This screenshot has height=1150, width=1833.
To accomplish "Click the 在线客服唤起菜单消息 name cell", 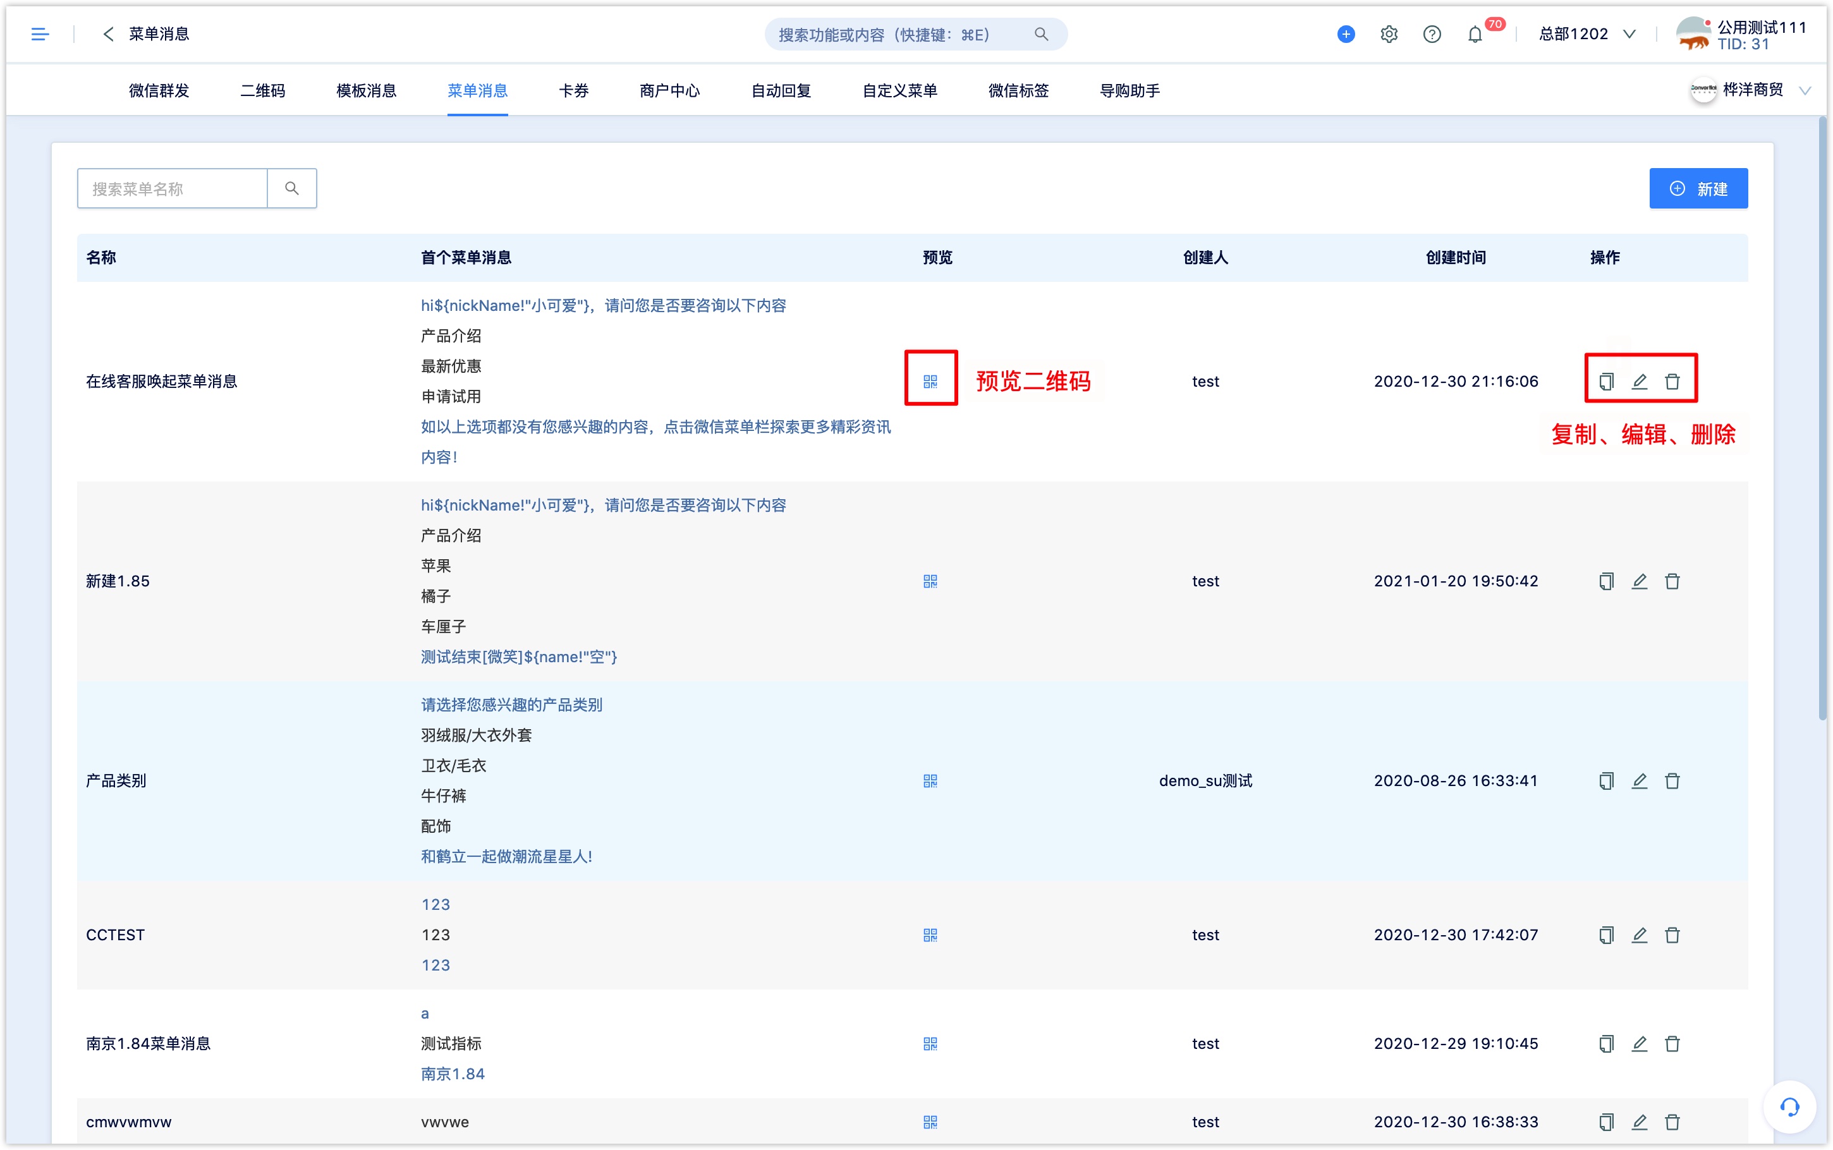I will coord(161,381).
